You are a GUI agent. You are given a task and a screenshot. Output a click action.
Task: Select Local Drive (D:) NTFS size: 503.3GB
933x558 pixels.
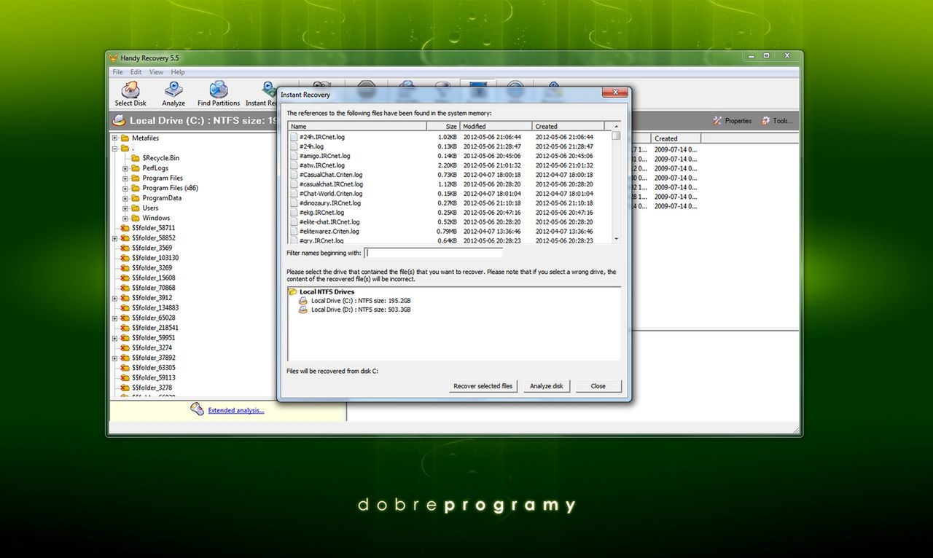click(361, 310)
